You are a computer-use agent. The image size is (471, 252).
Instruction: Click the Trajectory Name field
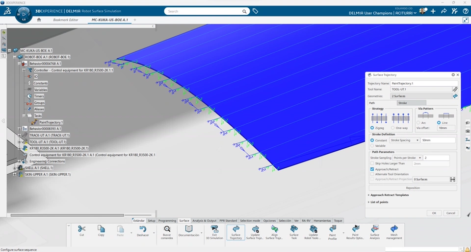point(424,83)
